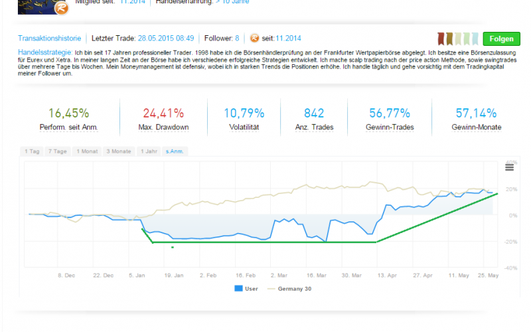Click the 24,41% Max. Drawdown figure
The image size is (531, 332).
tap(163, 113)
